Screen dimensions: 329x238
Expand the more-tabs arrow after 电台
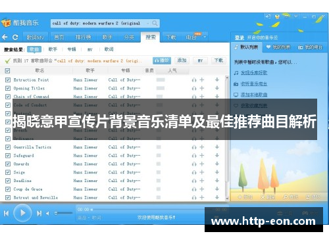205,37
